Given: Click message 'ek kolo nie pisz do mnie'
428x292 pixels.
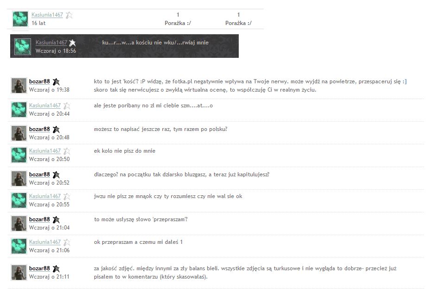Looking at the screenshot, I should pyautogui.click(x=124, y=151).
